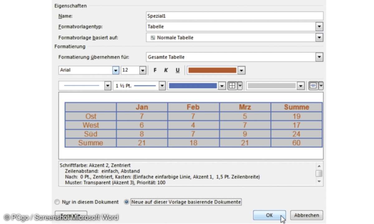The width and height of the screenshot is (374, 224).
Task: Open 'Formatvorlage basiert auf' dropdown
Action: [x=319, y=38]
